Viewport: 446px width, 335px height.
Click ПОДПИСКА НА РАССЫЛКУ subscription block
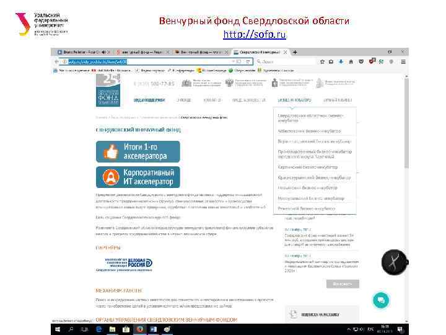(322, 315)
